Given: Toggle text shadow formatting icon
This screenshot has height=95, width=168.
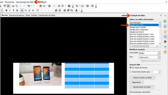Looking at the screenshot, I should coord(17,10).
